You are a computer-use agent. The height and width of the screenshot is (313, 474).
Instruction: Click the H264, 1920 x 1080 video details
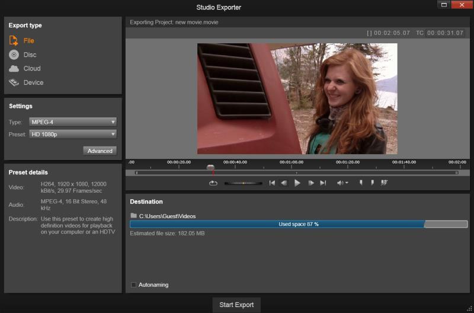[73, 187]
